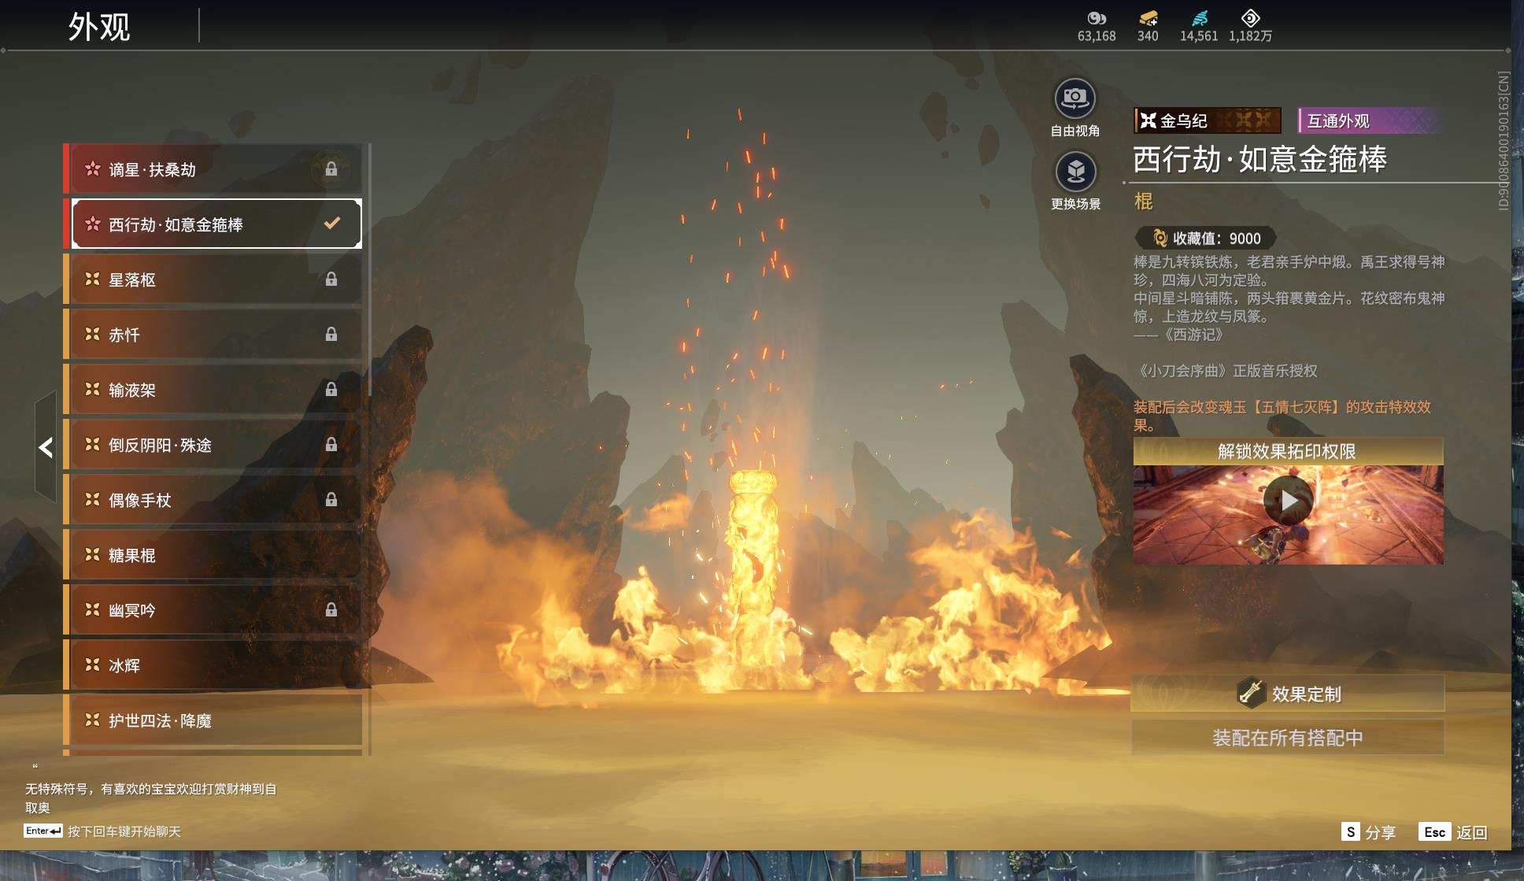Click lock icon on 偶像手杖 row
The width and height of the screenshot is (1524, 881).
[331, 500]
